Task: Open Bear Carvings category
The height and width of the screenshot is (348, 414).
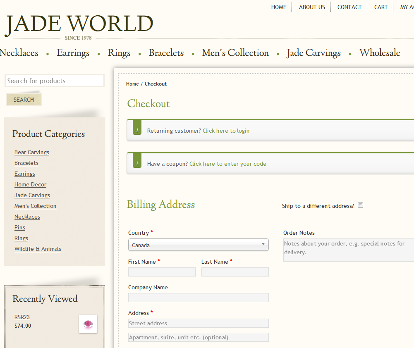Action: [x=32, y=152]
